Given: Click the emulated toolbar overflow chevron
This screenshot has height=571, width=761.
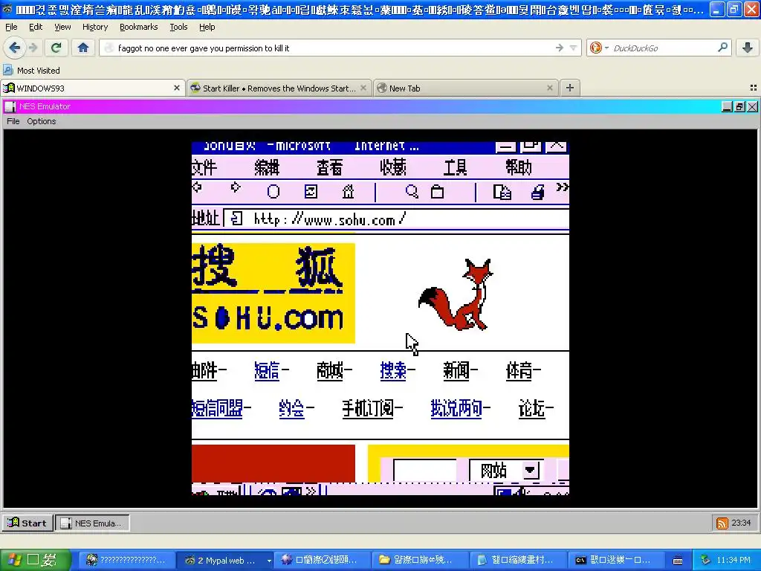Looking at the screenshot, I should pyautogui.click(x=562, y=187).
